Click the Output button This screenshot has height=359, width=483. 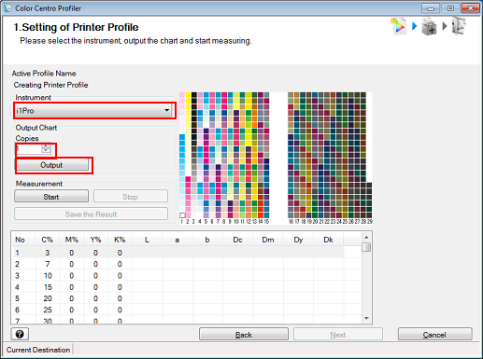pyautogui.click(x=51, y=165)
